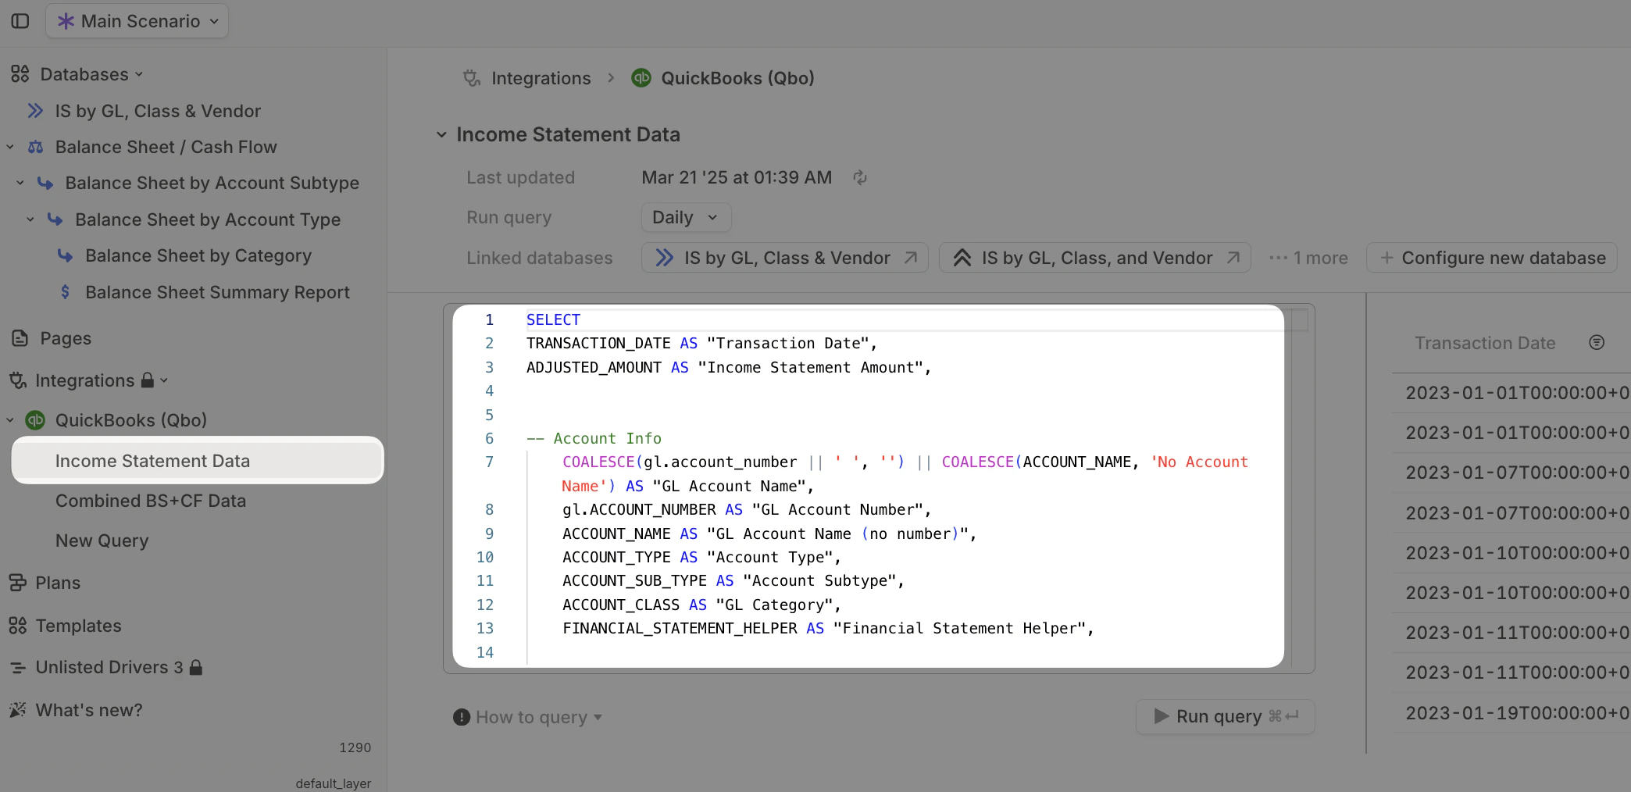
Task: Open the Main Scenario dropdown
Action: click(137, 21)
